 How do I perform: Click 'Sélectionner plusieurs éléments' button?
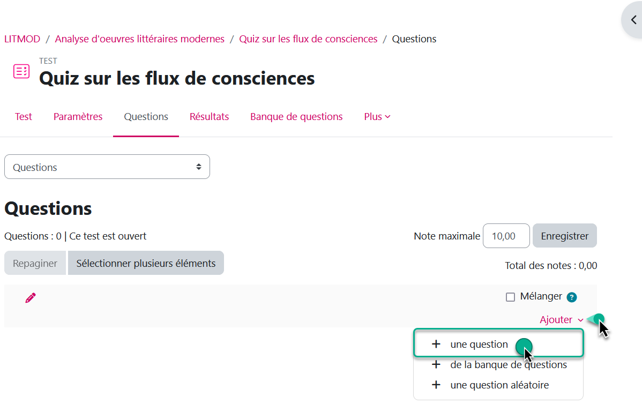click(146, 264)
